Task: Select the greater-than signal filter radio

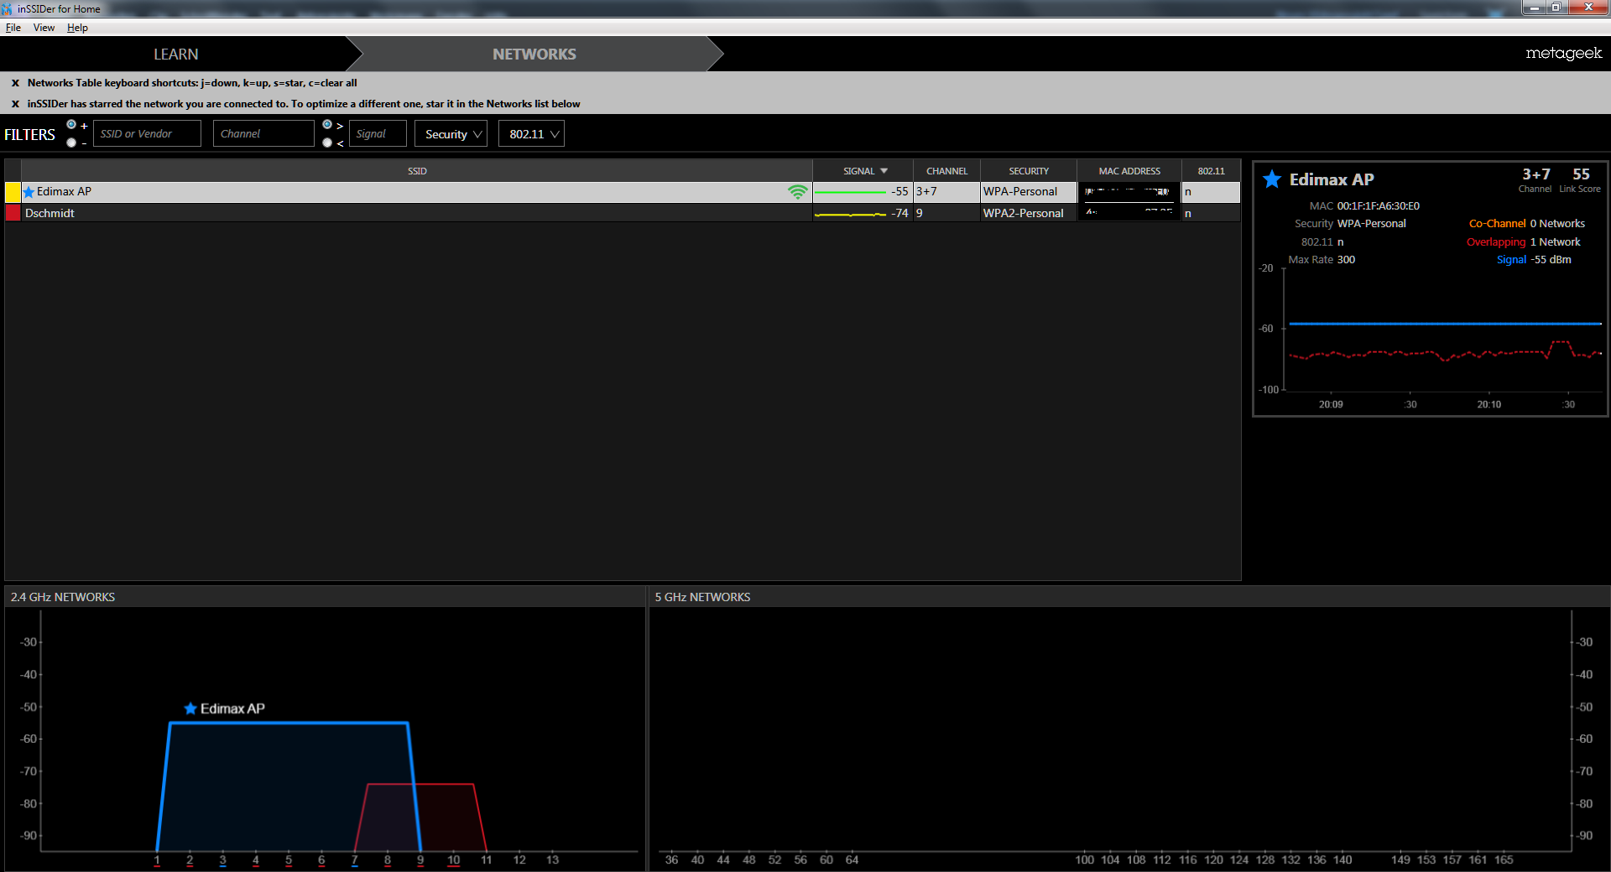Action: pyautogui.click(x=327, y=125)
